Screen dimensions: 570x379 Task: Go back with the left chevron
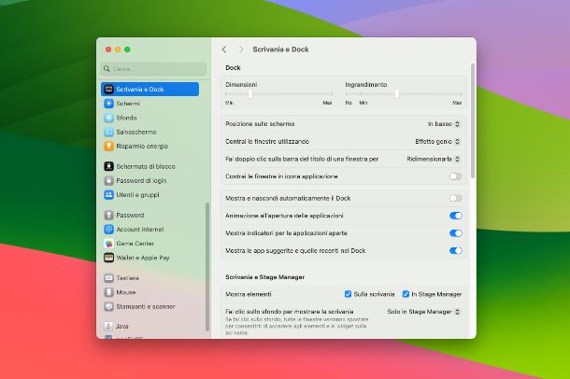(224, 49)
